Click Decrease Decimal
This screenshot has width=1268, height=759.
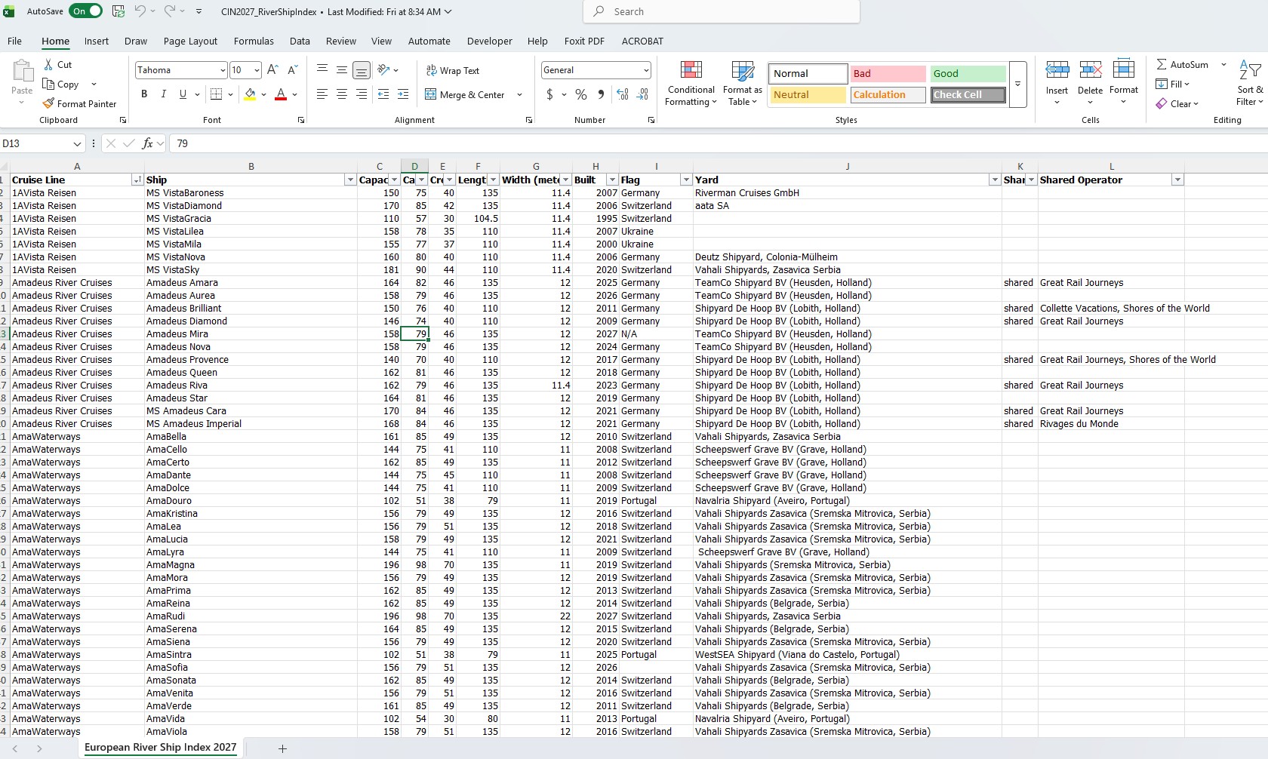(642, 94)
